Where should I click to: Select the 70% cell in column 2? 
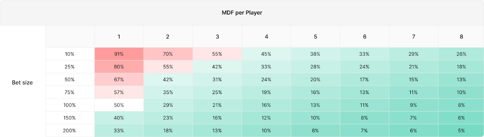168,54
